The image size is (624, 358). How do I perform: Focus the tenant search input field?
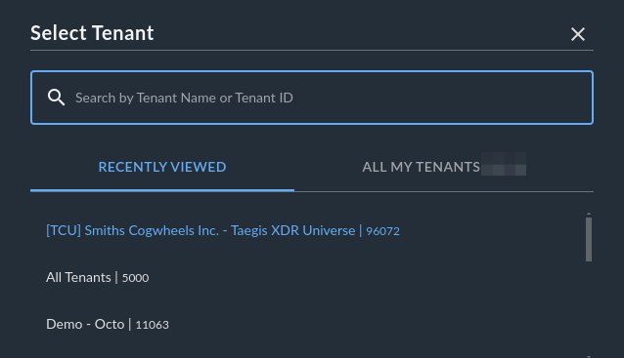click(312, 98)
